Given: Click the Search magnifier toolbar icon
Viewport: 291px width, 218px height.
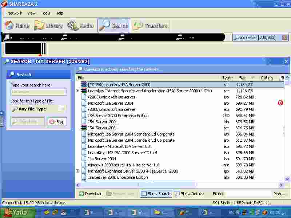Looking at the screenshot, I should pyautogui.click(x=104, y=25).
